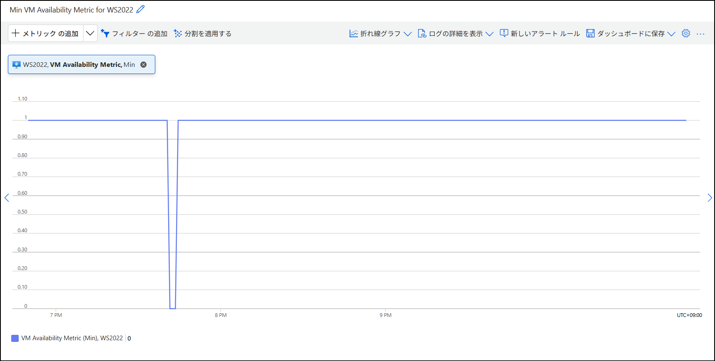Viewport: 715px width, 361px height.
Task: Navigate to previous time range arrow
Action: pos(7,198)
